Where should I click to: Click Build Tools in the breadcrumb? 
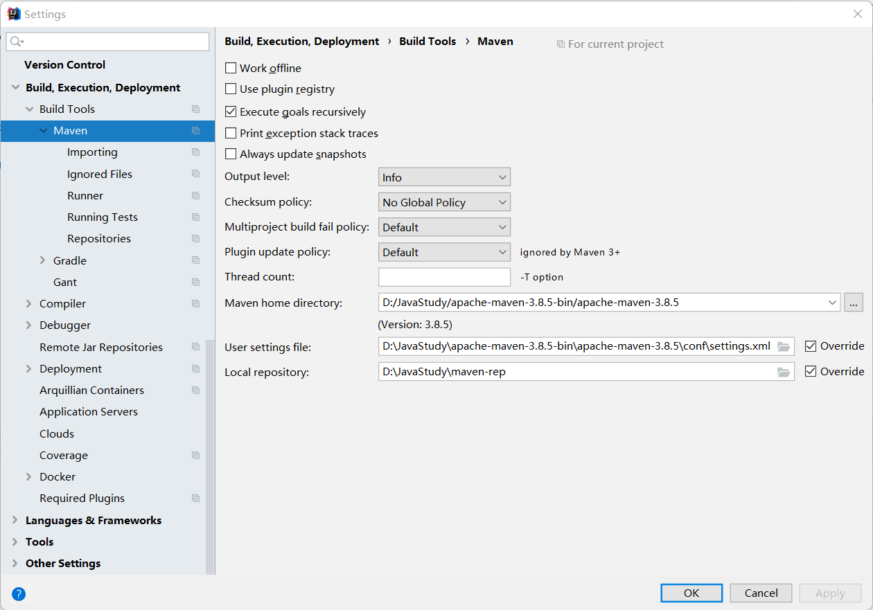(x=427, y=42)
